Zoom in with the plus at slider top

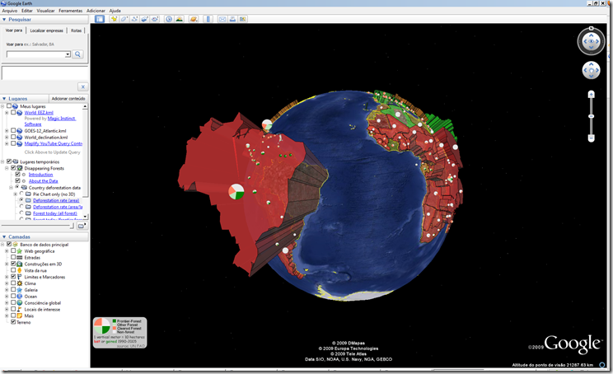point(591,94)
